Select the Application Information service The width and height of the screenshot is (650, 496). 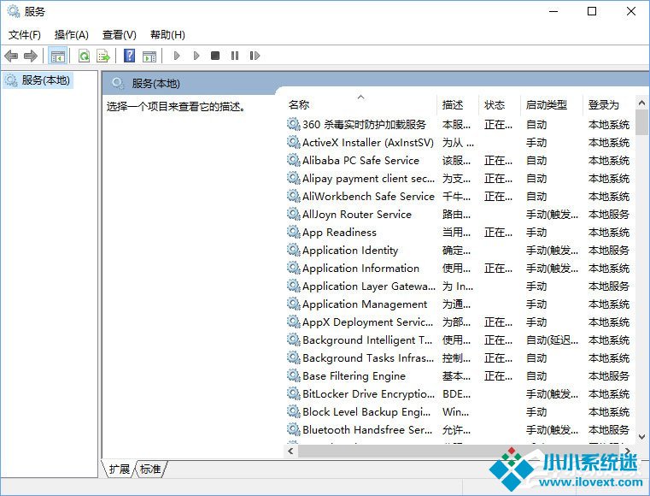[459, 268]
